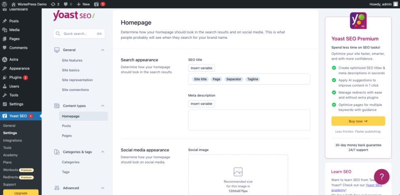Image resolution: width=400 pixels, height=195 pixels.
Task: Open Academy in Yoast submenu
Action: 10,155
